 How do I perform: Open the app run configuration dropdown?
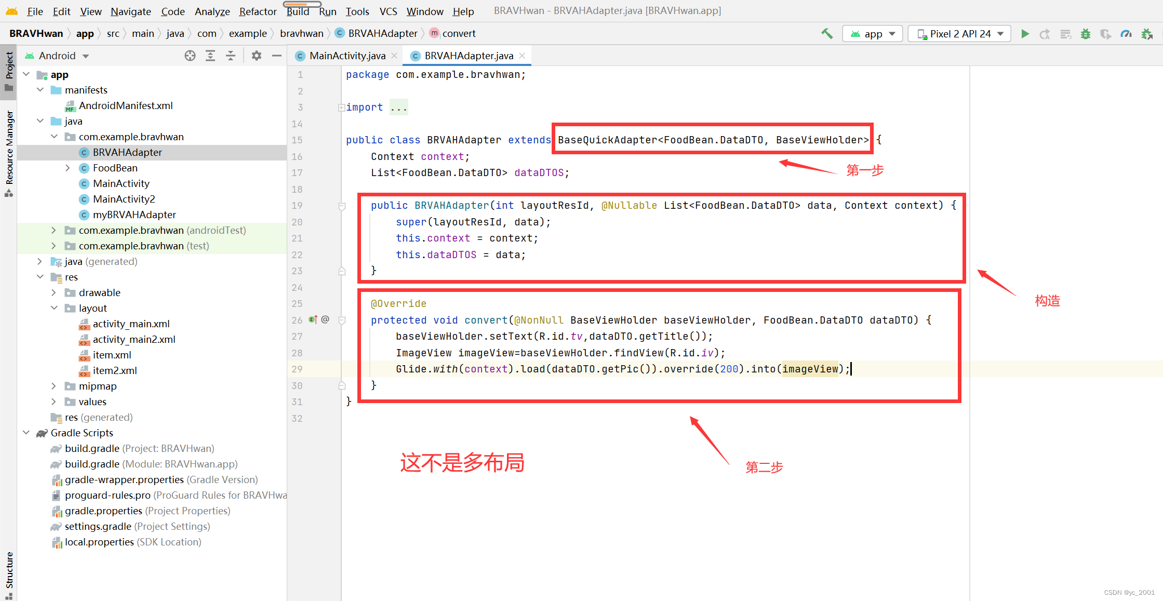[x=873, y=34]
